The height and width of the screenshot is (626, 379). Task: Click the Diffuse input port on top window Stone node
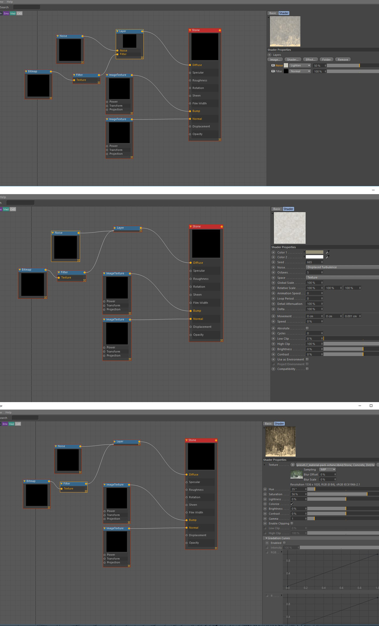190,65
